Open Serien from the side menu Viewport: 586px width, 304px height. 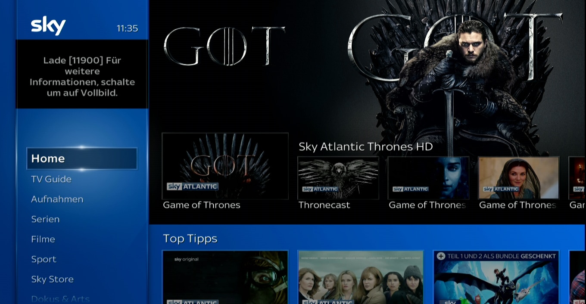coord(45,219)
